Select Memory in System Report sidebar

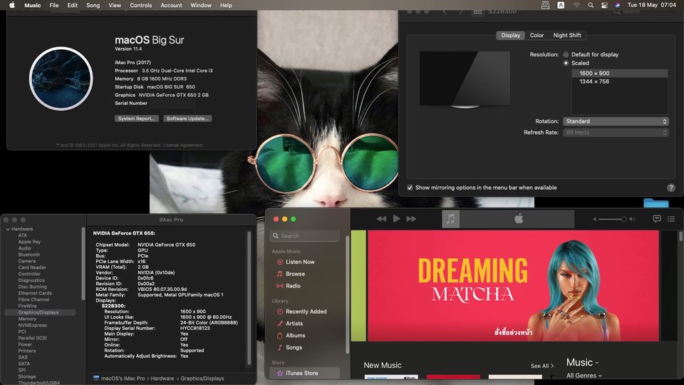[27, 319]
